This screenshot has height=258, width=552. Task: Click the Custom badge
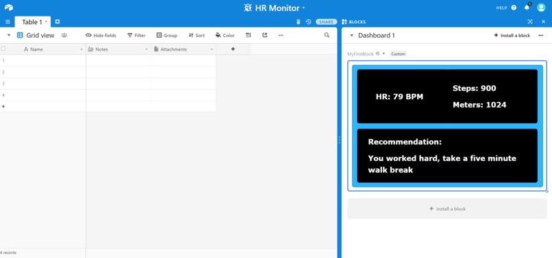[398, 54]
